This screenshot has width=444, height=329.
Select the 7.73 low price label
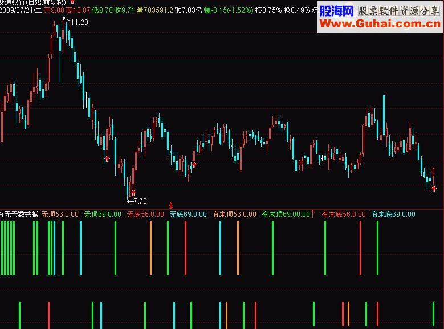click(140, 201)
